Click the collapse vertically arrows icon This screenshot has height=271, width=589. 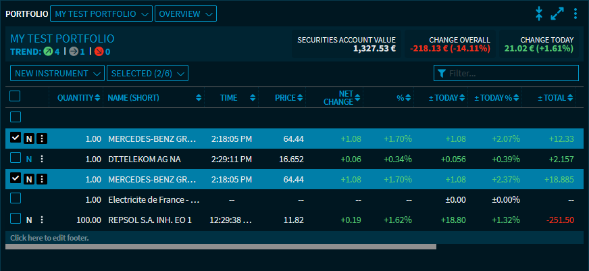pyautogui.click(x=539, y=13)
